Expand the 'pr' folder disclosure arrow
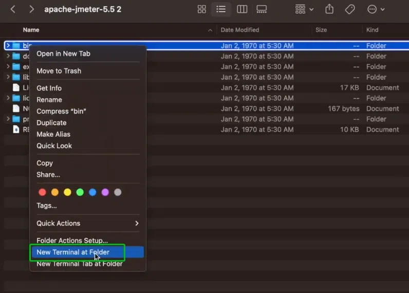Image resolution: width=409 pixels, height=293 pixels. (8, 119)
